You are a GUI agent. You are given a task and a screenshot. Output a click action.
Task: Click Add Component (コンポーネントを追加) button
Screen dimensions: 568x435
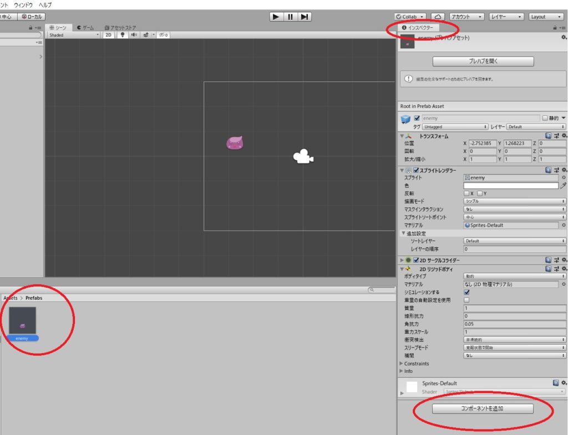pyautogui.click(x=483, y=408)
